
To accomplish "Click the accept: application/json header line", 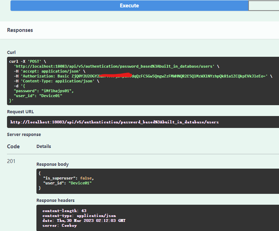I will [x=50, y=71].
